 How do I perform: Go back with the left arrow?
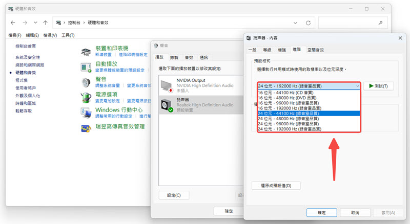coord(13,23)
